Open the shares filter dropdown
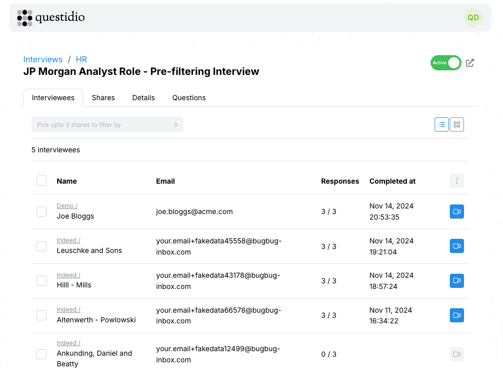 [107, 124]
